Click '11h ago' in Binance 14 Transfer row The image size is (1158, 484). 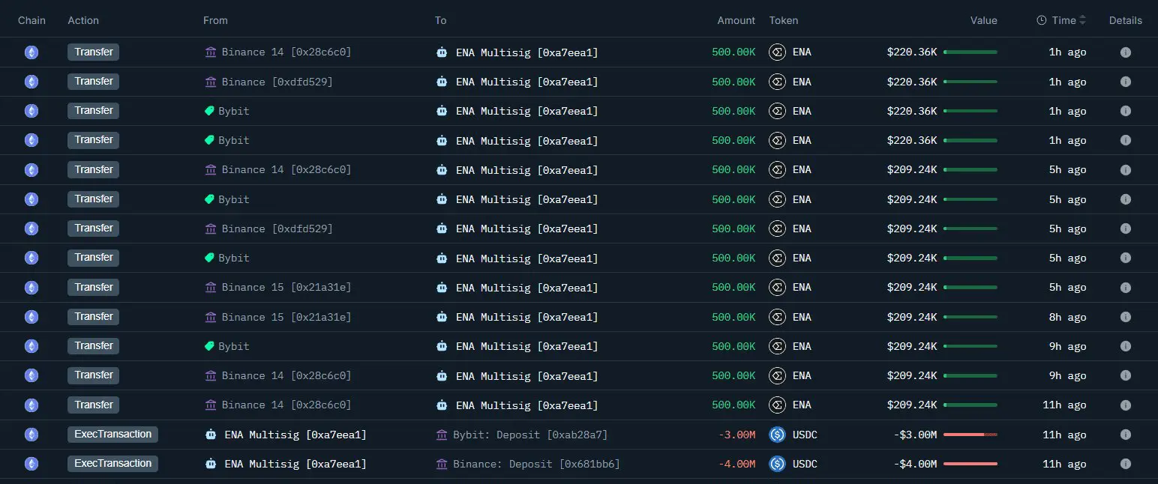pos(1064,405)
